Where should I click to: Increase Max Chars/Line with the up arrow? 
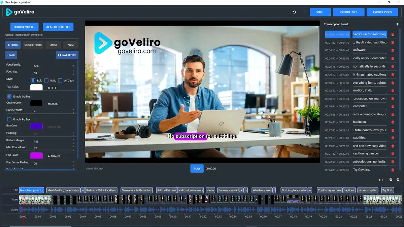coord(73,147)
